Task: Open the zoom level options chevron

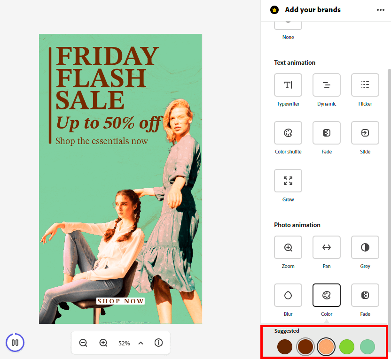Action: pyautogui.click(x=141, y=343)
